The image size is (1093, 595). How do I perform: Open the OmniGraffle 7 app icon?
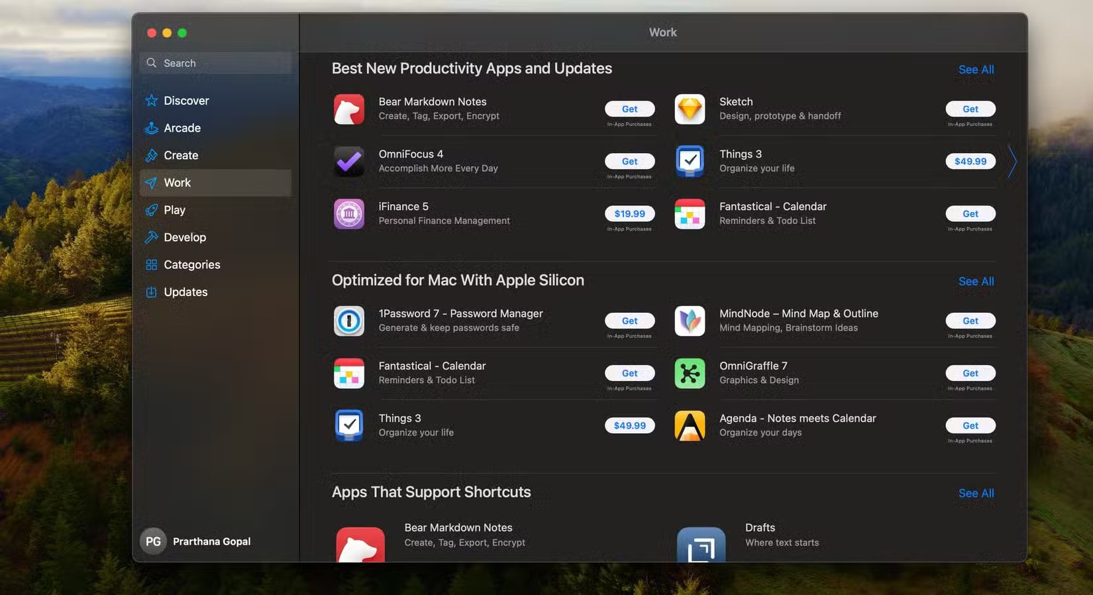pyautogui.click(x=690, y=374)
